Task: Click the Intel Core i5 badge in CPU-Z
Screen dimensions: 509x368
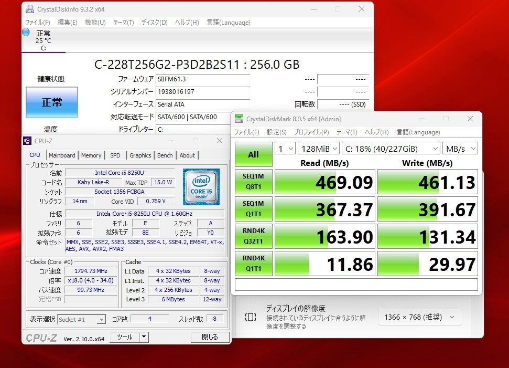Action: pos(202,187)
